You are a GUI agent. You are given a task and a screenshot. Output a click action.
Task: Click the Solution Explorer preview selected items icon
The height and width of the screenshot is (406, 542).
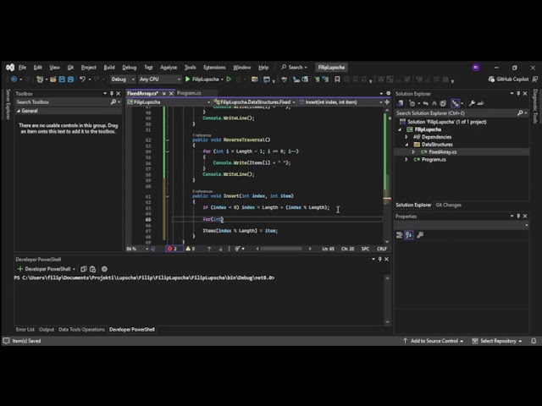point(480,103)
